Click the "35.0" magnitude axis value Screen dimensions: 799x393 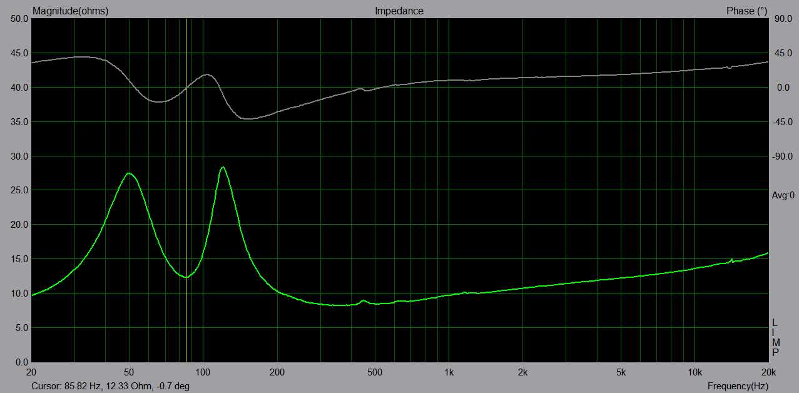click(20, 122)
